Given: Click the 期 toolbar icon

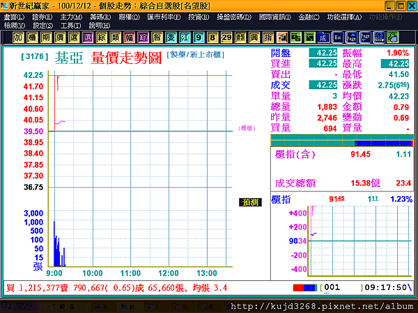Looking at the screenshot, I should 46,38.
